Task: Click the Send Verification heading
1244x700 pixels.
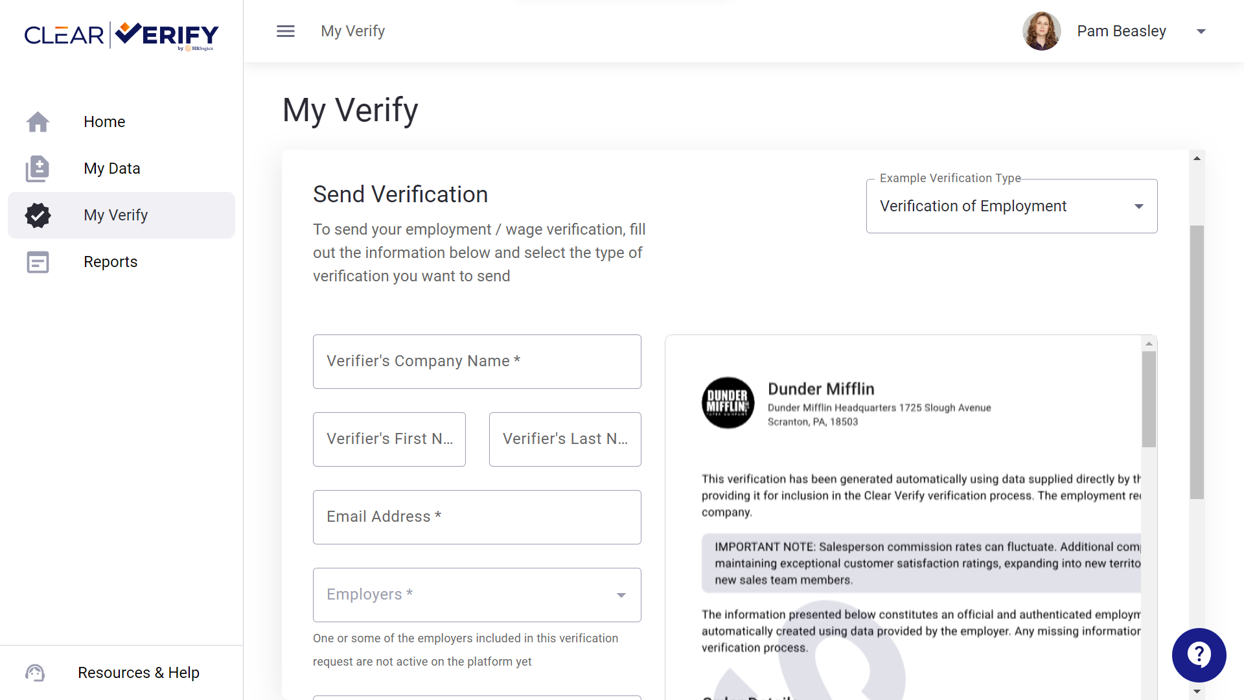Action: (x=400, y=194)
